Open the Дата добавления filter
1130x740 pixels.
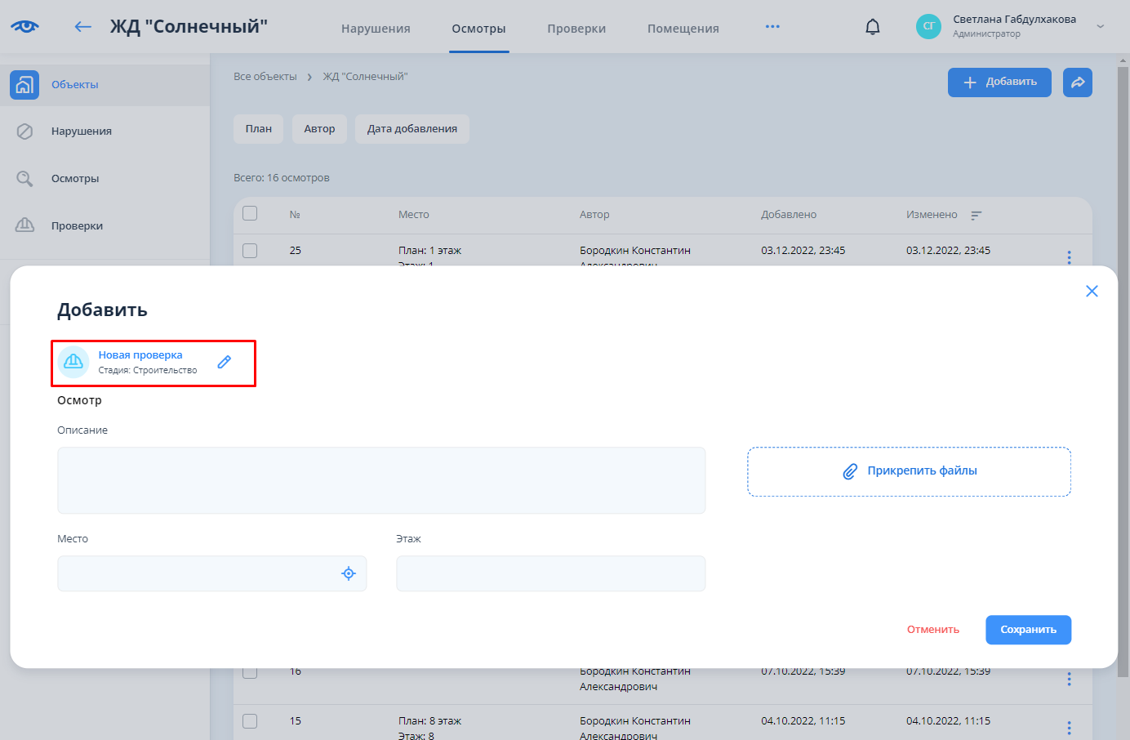pos(412,129)
